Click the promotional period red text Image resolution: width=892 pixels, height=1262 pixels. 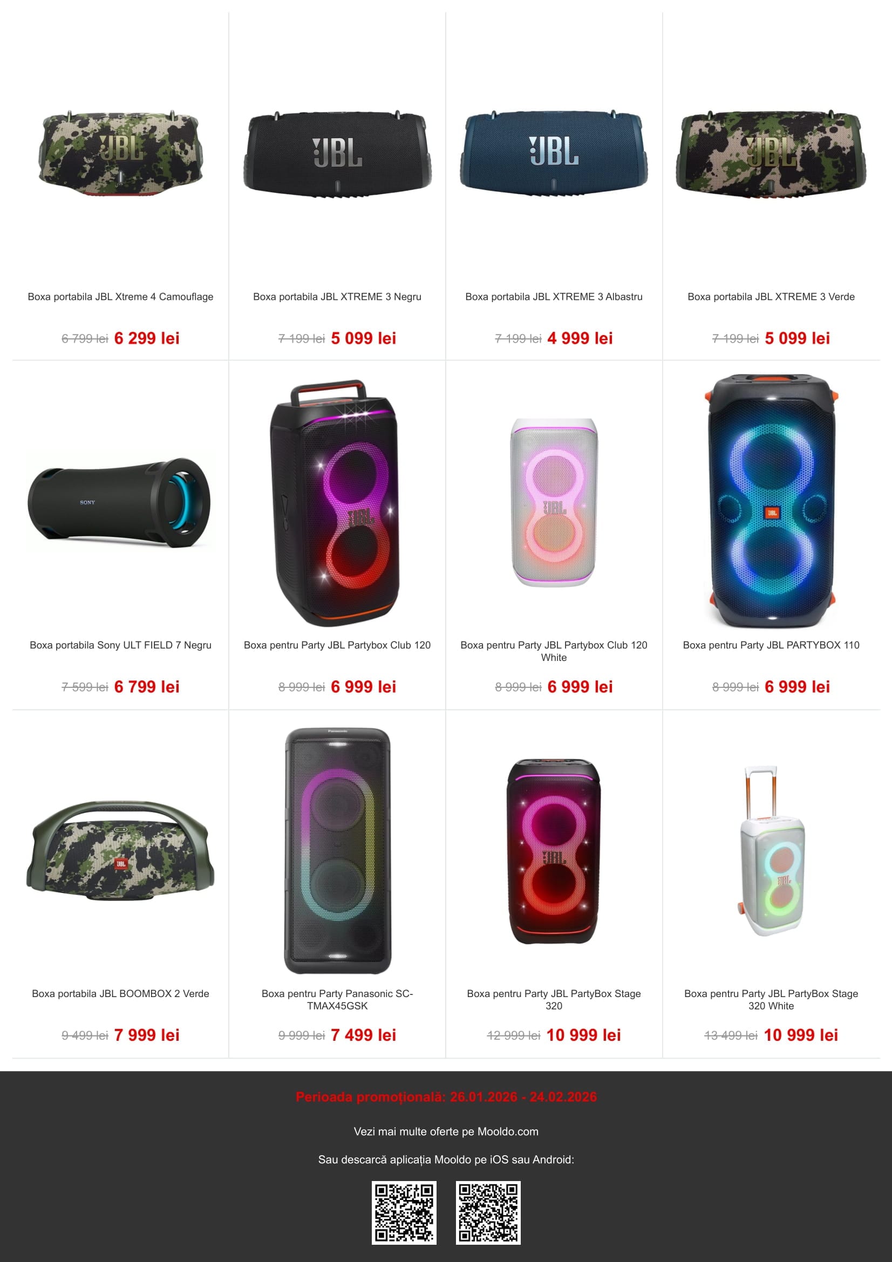(446, 1096)
